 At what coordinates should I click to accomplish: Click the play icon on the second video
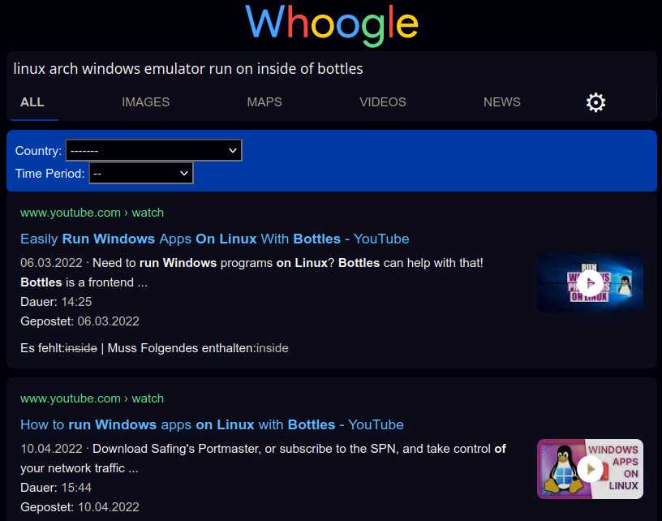click(x=590, y=468)
